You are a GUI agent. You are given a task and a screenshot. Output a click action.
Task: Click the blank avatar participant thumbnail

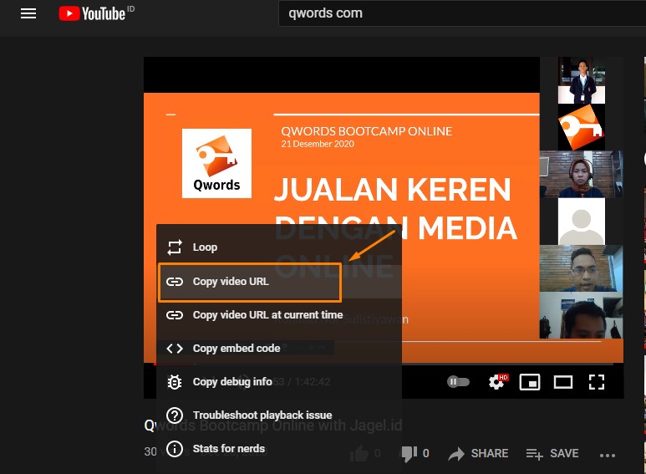[582, 222]
